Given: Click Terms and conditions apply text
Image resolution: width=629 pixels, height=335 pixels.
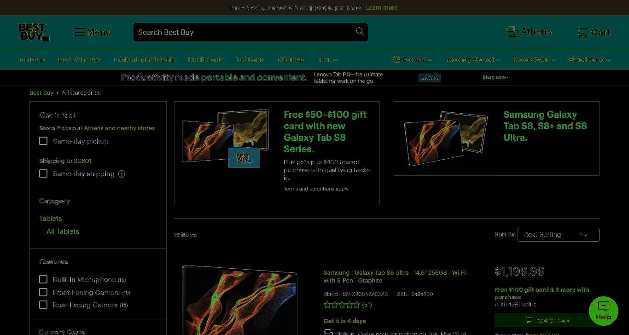Looking at the screenshot, I should pos(316,189).
